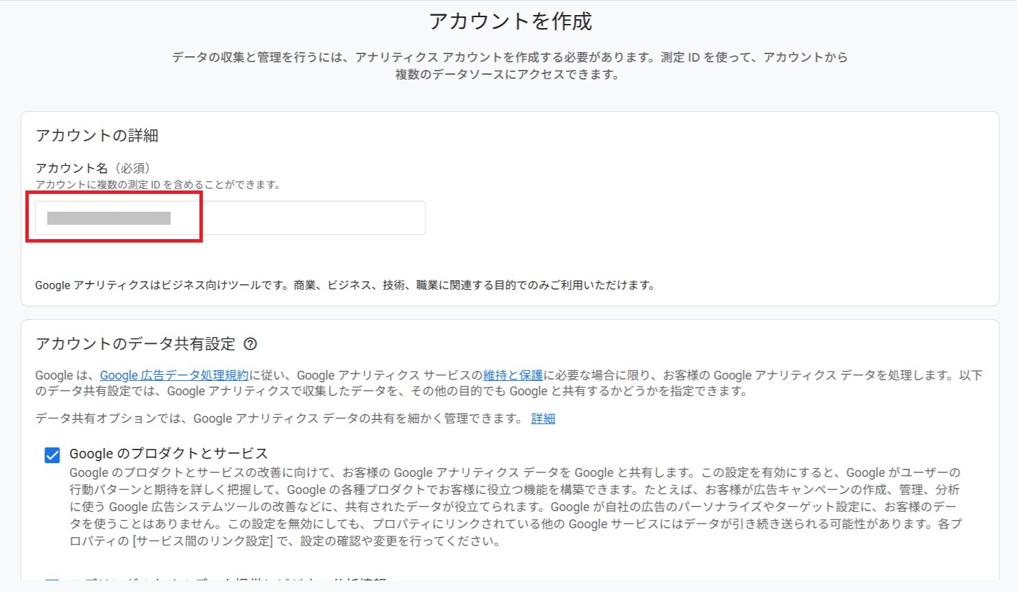Click the intro text starting データの収集と管理
Image resolution: width=1017 pixels, height=592 pixels.
[x=509, y=58]
